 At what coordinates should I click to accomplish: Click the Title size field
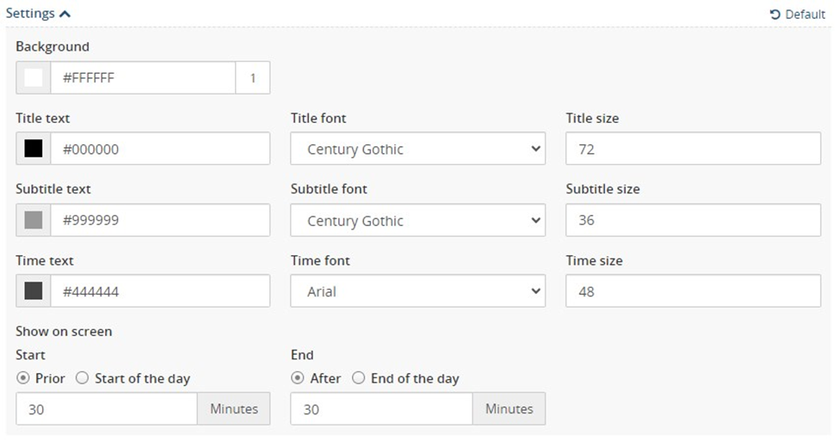coord(693,149)
